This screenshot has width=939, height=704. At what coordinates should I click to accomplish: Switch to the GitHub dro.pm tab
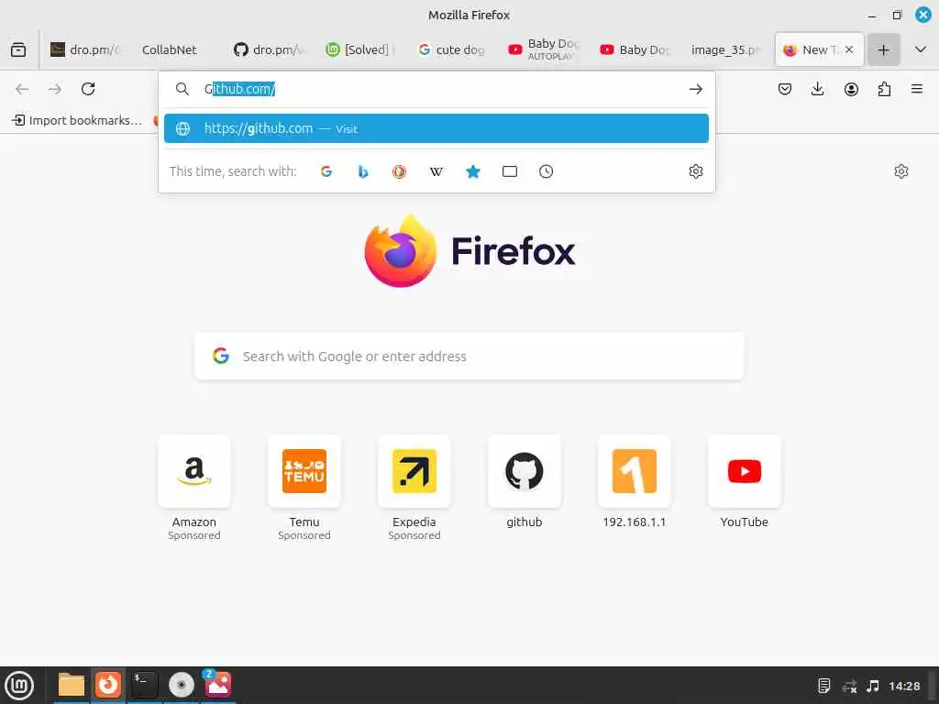point(269,49)
